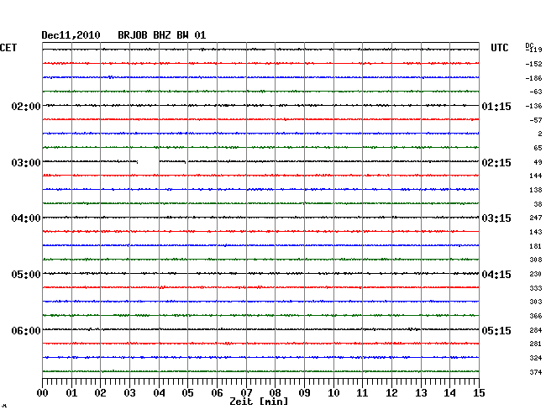
Task: Click DC offset value "324"
Action: click(536, 358)
